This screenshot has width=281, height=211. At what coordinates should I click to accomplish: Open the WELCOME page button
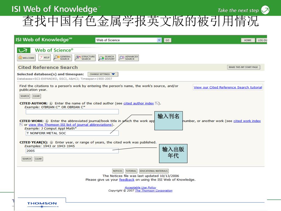[x=26, y=58]
